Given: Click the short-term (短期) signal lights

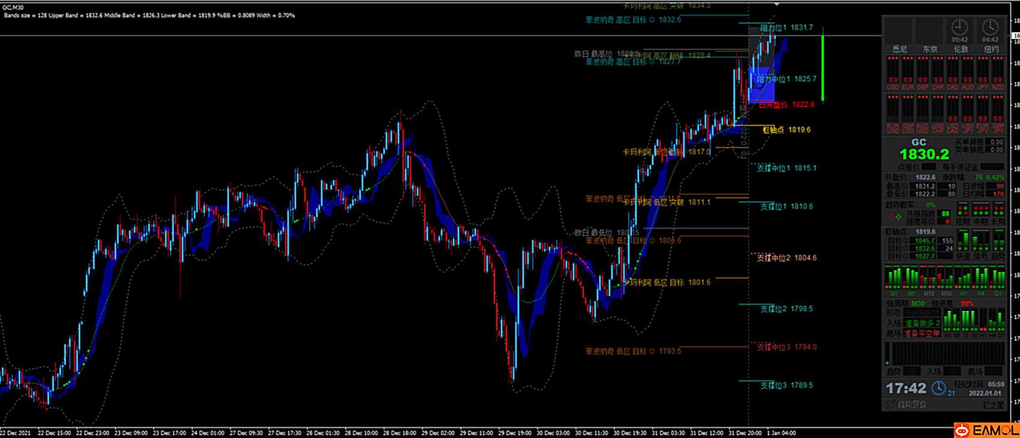Looking at the screenshot, I should pos(962,211).
